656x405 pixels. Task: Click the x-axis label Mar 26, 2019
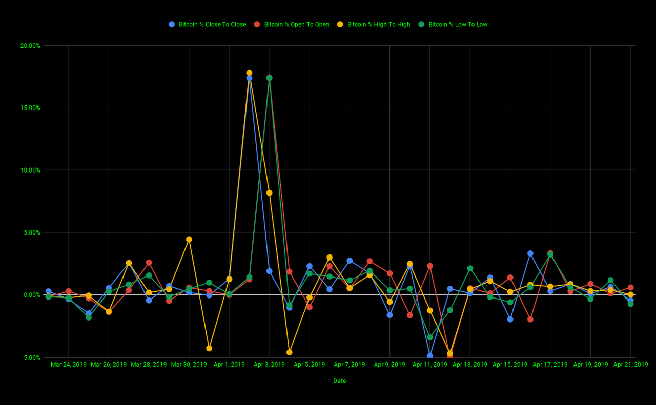tap(109, 365)
